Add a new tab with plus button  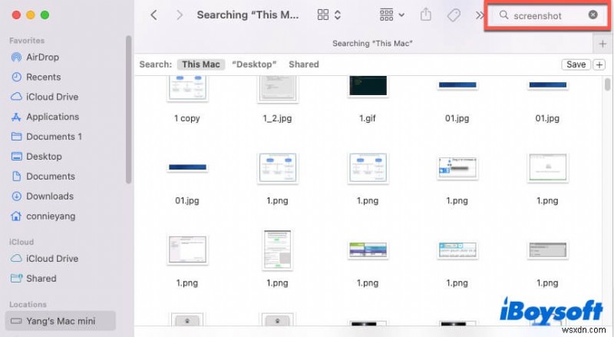pyautogui.click(x=602, y=44)
